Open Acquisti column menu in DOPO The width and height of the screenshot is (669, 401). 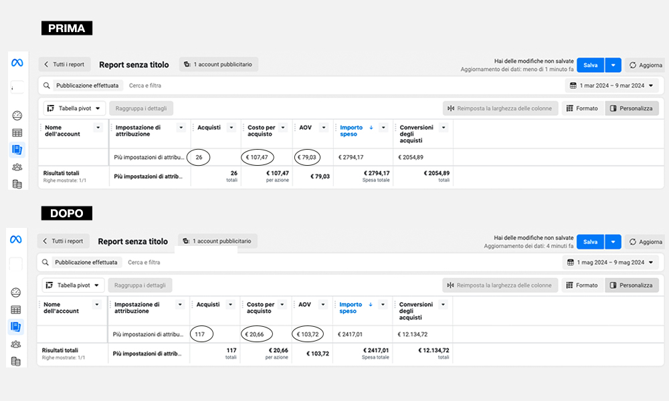pyautogui.click(x=230, y=304)
